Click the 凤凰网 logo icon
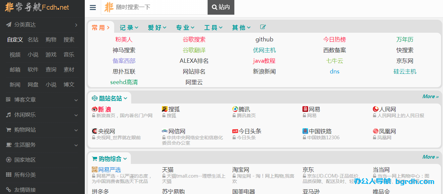443x194 pixels. 376,131
